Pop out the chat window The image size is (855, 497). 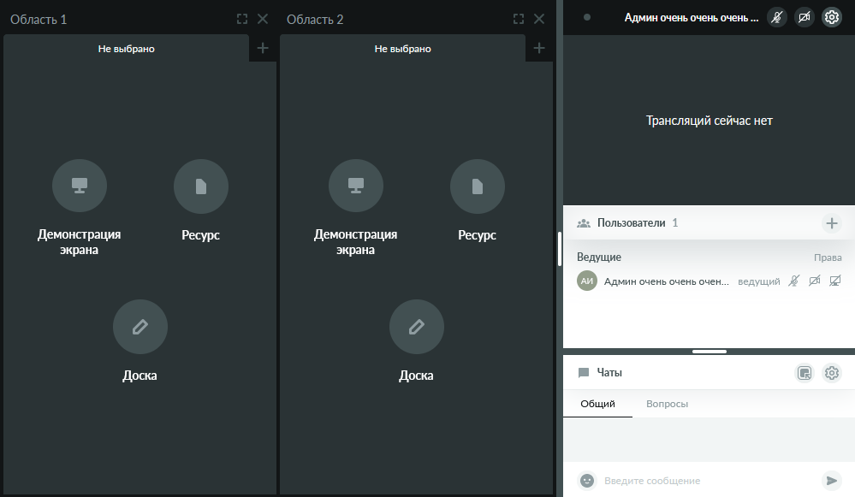[x=805, y=373]
